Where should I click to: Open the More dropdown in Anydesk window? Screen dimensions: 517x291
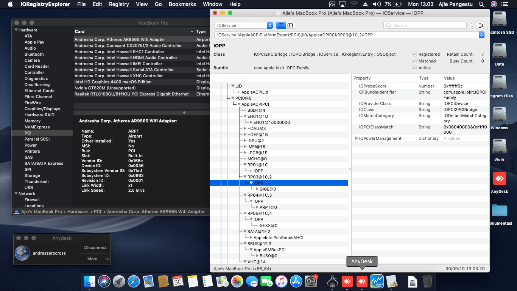pos(95,259)
